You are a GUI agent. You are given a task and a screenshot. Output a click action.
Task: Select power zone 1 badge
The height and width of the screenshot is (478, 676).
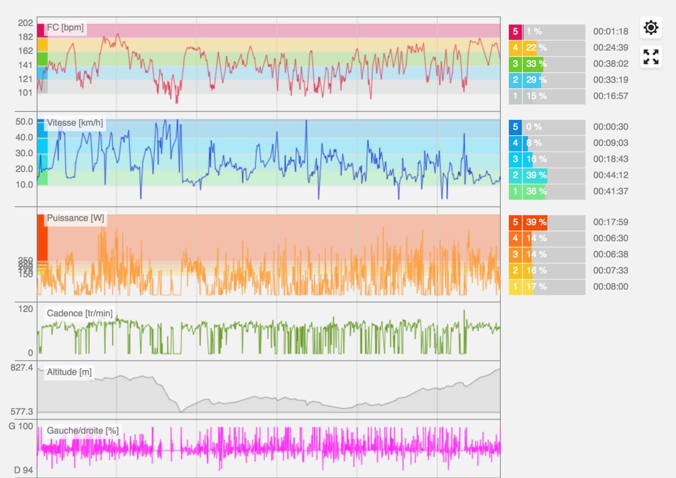(x=515, y=287)
